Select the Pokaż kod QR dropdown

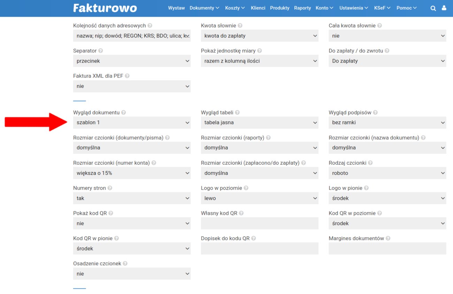click(x=132, y=223)
